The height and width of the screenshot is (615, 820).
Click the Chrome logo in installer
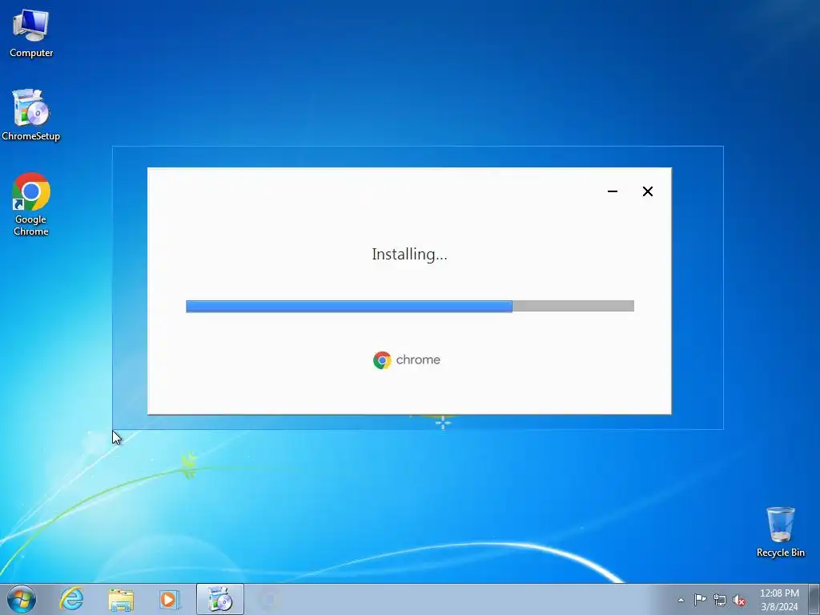point(382,360)
